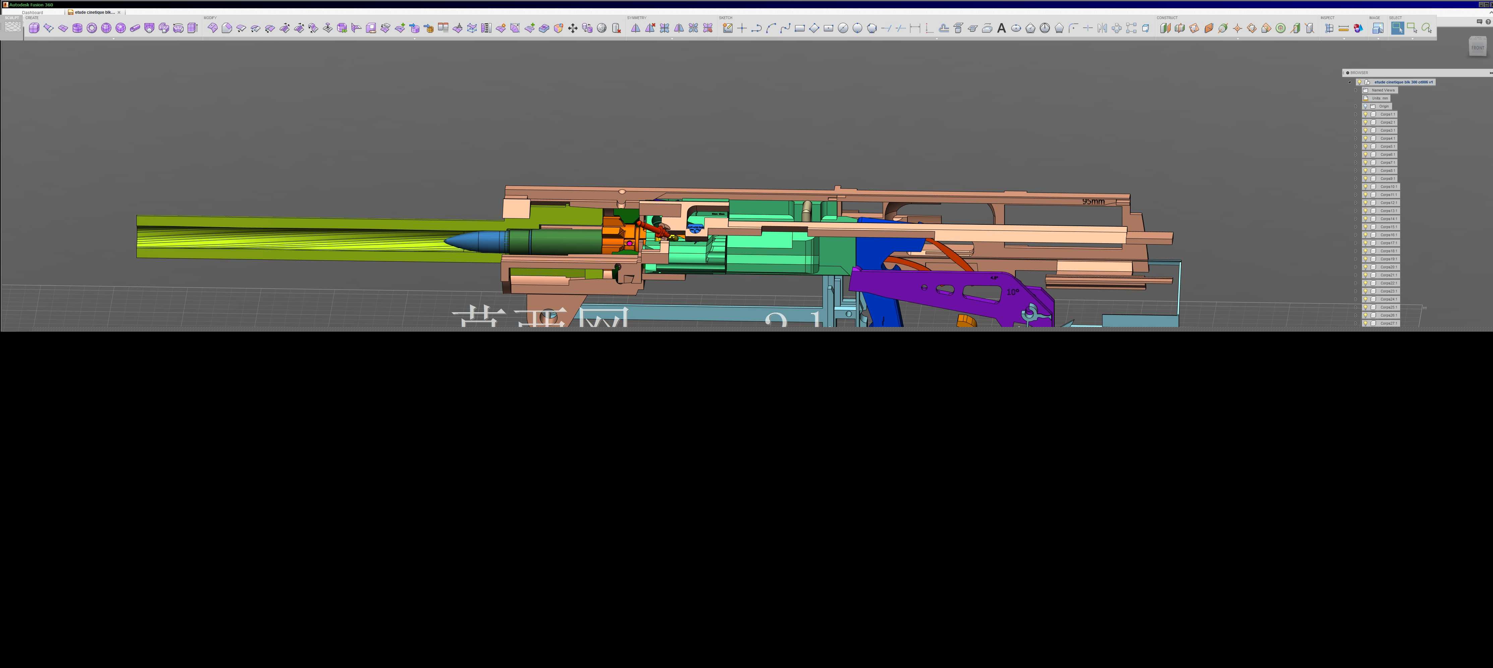This screenshot has height=668, width=1493.
Task: Select the Spline sketch tool
Action: [x=785, y=28]
